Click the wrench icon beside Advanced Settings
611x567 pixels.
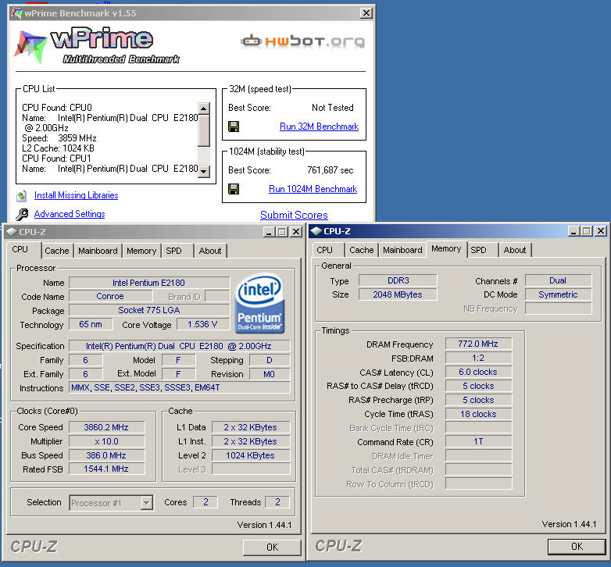point(22,214)
